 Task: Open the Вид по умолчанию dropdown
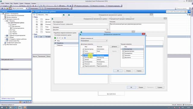(x=26, y=8)
